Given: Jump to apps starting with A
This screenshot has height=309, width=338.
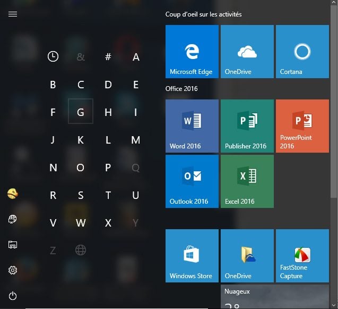Looking at the screenshot, I should 136,56.
